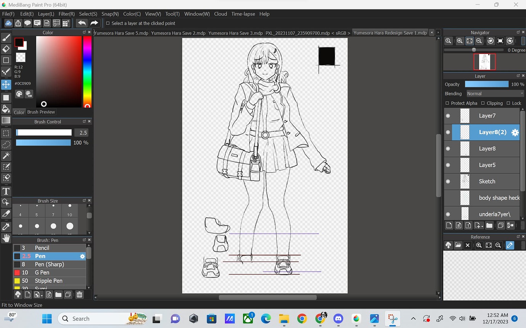The width and height of the screenshot is (526, 328).
Task: Select the Gradient tool
Action: 6,120
